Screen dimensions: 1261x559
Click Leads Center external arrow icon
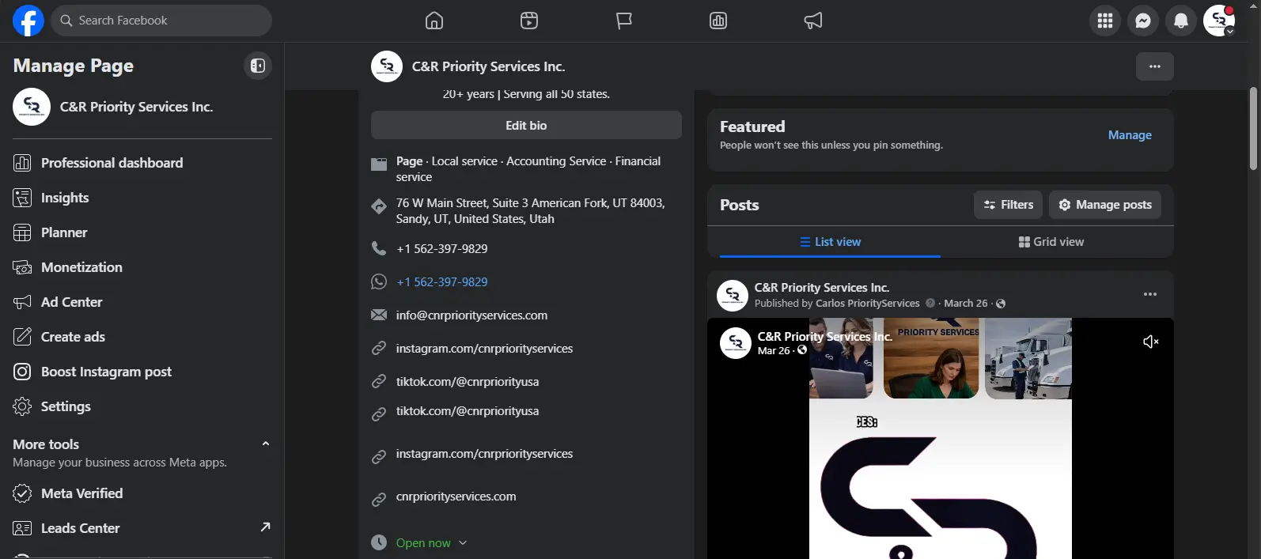coord(265,527)
